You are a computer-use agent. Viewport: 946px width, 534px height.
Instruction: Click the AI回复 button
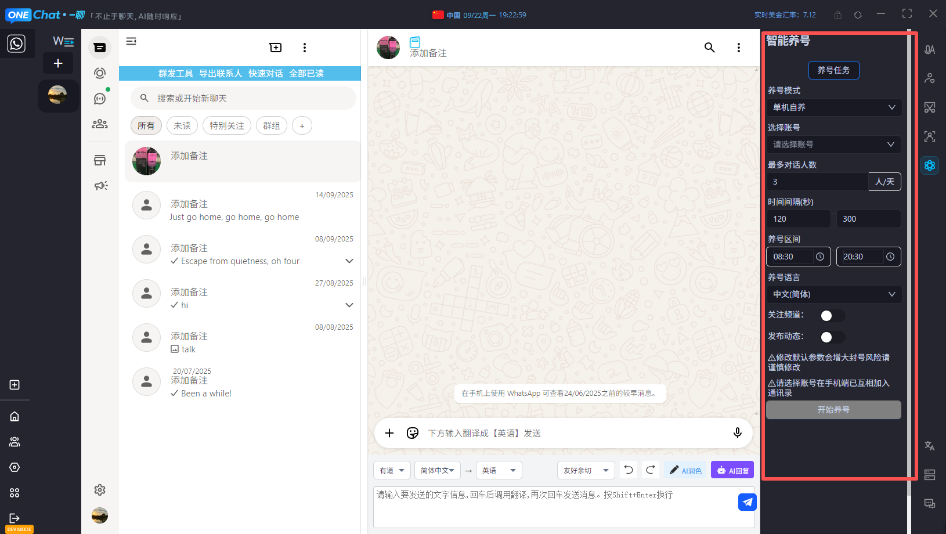point(732,470)
